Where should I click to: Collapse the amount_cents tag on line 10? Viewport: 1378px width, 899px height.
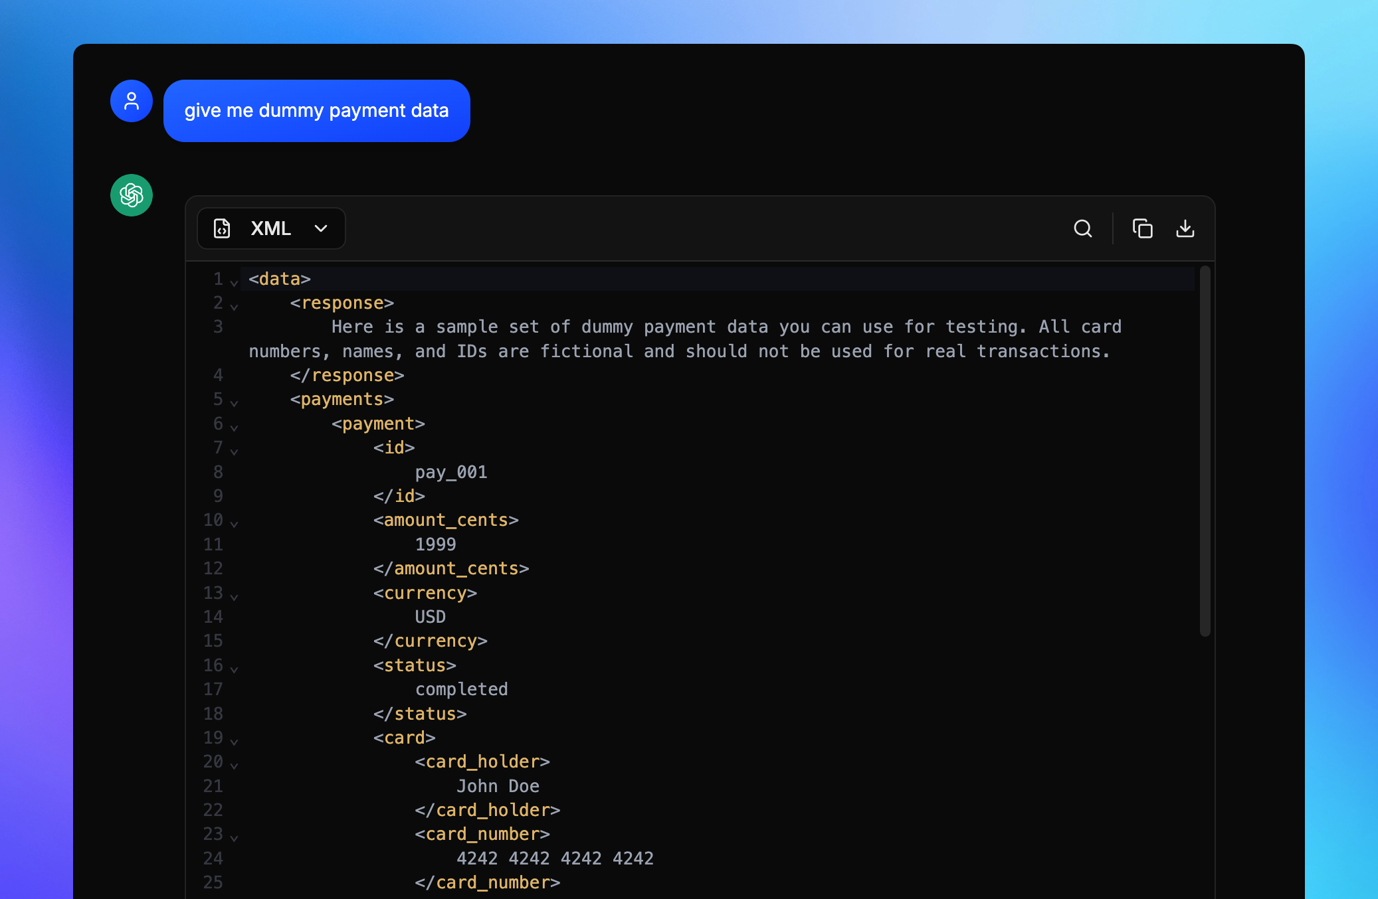pos(234,524)
